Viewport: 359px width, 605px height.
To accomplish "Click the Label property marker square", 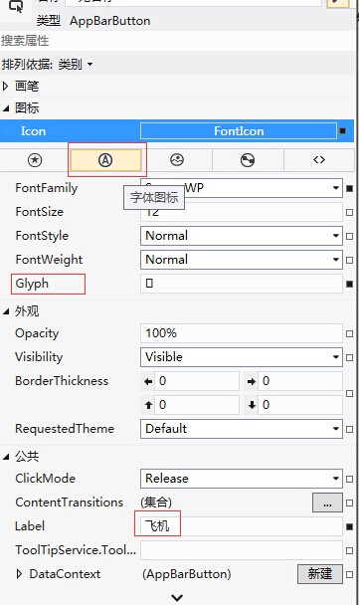I will (x=350, y=526).
